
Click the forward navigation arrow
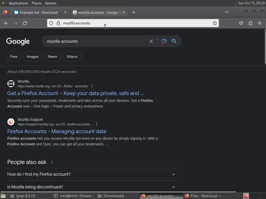(x=16, y=23)
